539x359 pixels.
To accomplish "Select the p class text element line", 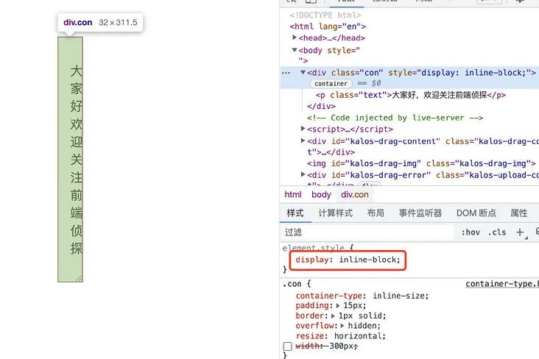I will click(x=411, y=95).
